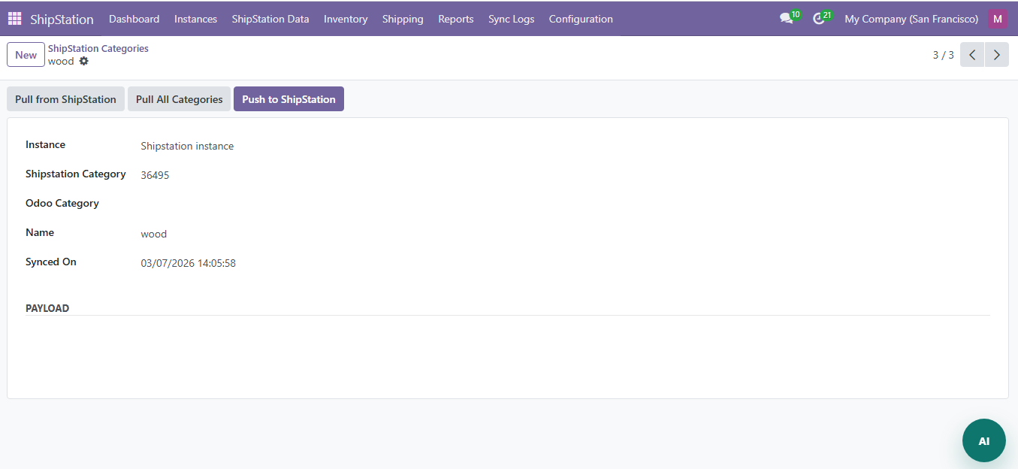This screenshot has height=469, width=1018.
Task: Go to the next record arrow
Action: (x=997, y=55)
